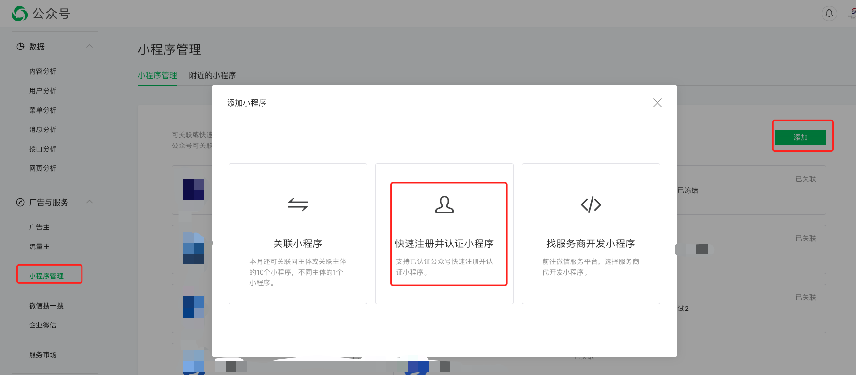Go to 广告主 in the sidebar
This screenshot has height=375, width=856.
39,227
